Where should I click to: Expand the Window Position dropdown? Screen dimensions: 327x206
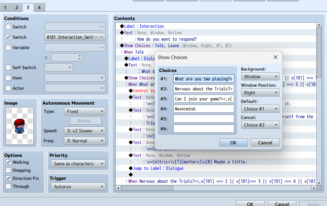pyautogui.click(x=260, y=93)
